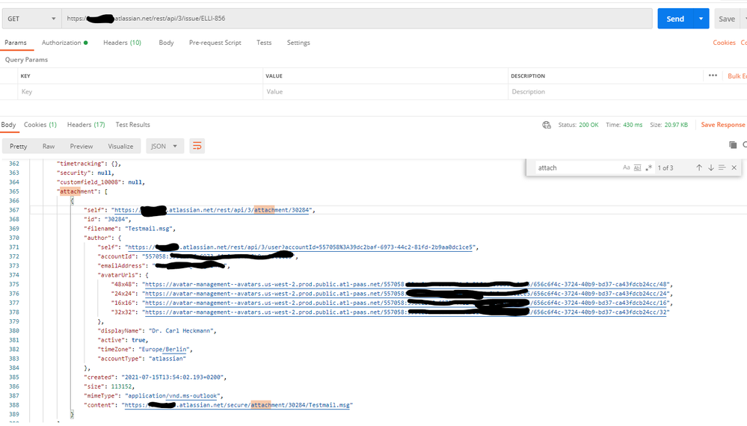
Task: Open the request Settings tab
Action: 298,43
